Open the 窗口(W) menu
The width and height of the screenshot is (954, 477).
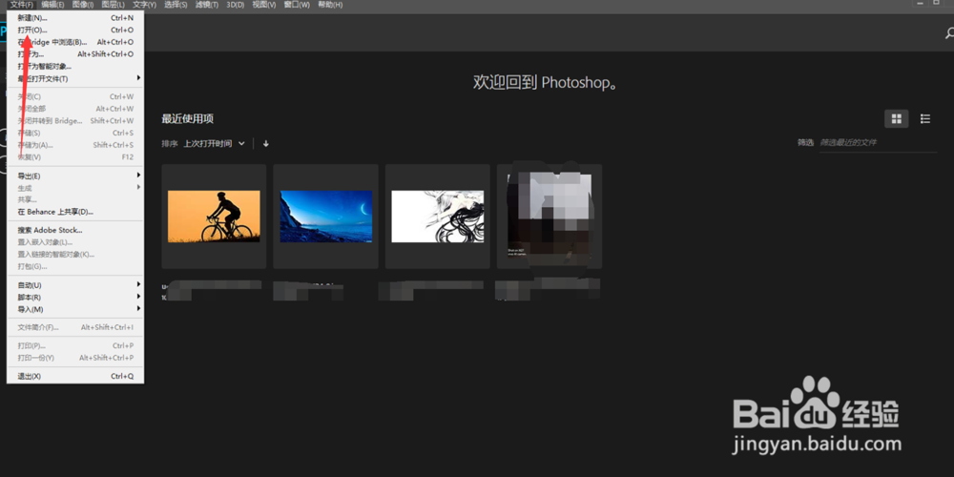click(x=297, y=5)
